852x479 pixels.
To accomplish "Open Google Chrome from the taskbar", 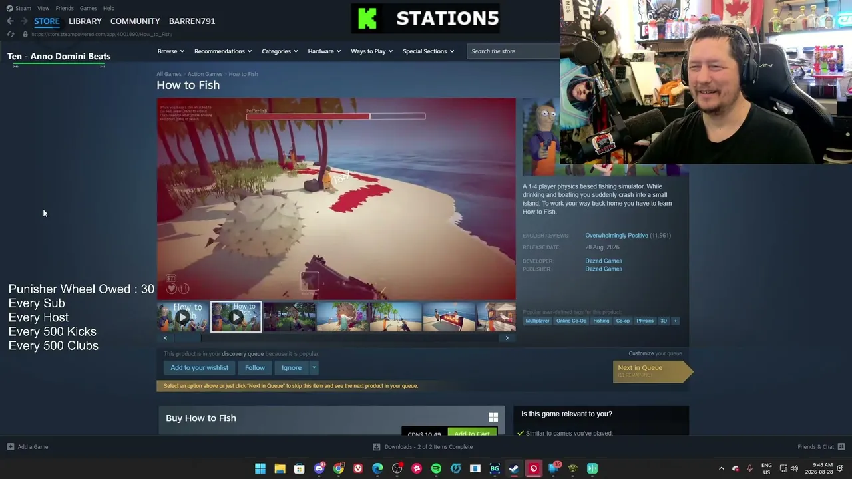I will 339,468.
